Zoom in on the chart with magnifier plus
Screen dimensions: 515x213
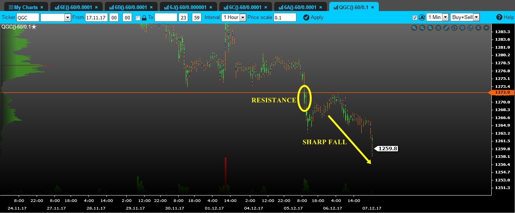point(422,28)
